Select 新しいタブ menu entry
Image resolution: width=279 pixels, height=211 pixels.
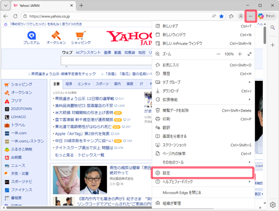(x=203, y=26)
